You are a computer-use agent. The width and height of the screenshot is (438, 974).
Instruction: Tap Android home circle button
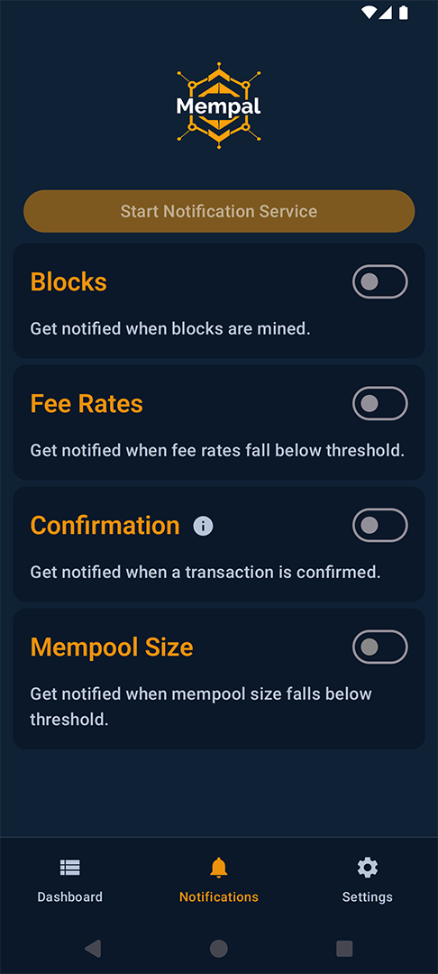pos(218,948)
